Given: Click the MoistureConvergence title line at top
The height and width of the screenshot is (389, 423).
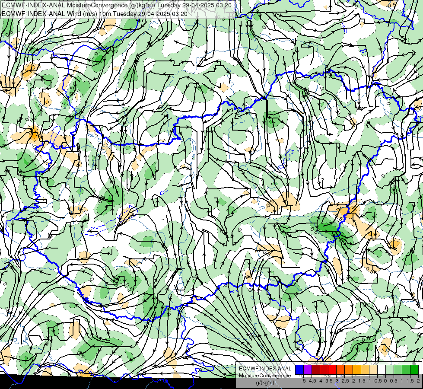Looking at the screenshot, I should [x=116, y=5].
